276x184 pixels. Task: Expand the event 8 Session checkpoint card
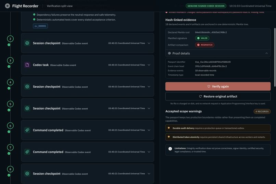click(149, 174)
